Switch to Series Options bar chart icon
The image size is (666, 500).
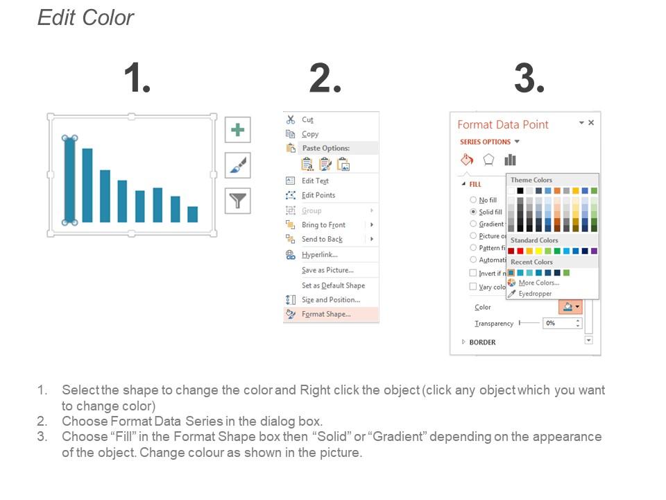coord(510,160)
